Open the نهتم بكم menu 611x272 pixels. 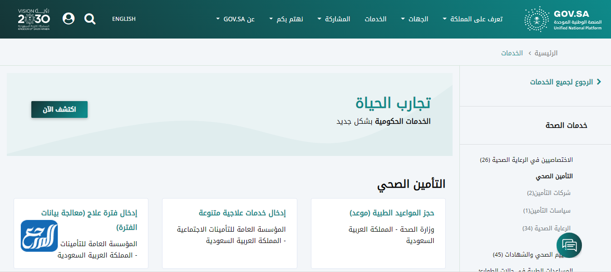[286, 19]
